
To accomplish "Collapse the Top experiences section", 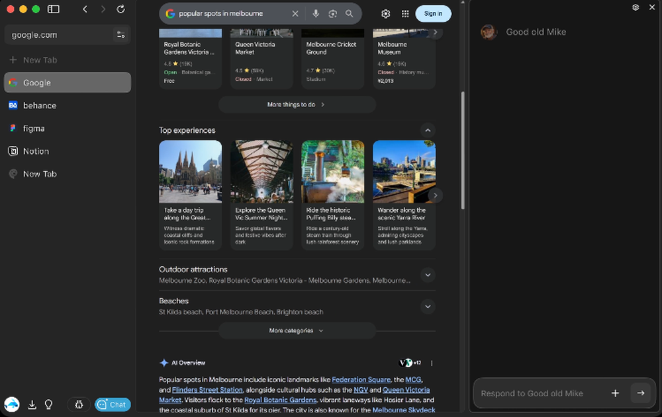I will pos(428,130).
